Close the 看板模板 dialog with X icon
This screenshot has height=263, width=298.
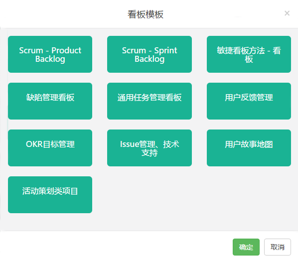(x=287, y=13)
